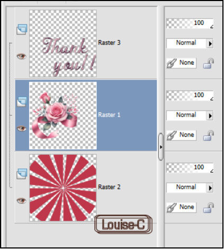Click the Raster 1 link set icon
The height and width of the screenshot is (249, 224).
[x=172, y=135]
